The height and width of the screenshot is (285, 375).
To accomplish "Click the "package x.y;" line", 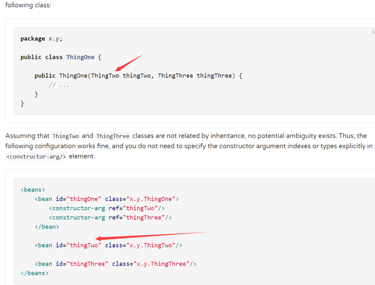I will pyautogui.click(x=41, y=39).
